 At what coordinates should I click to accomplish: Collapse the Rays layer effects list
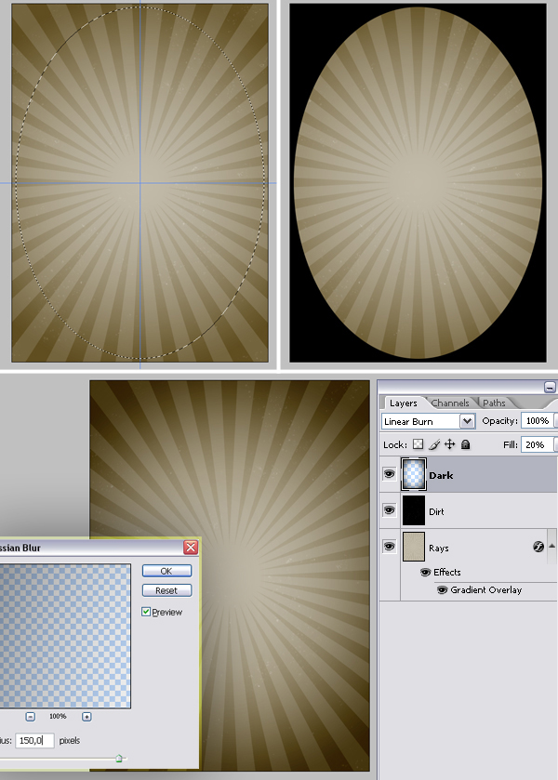click(x=551, y=546)
